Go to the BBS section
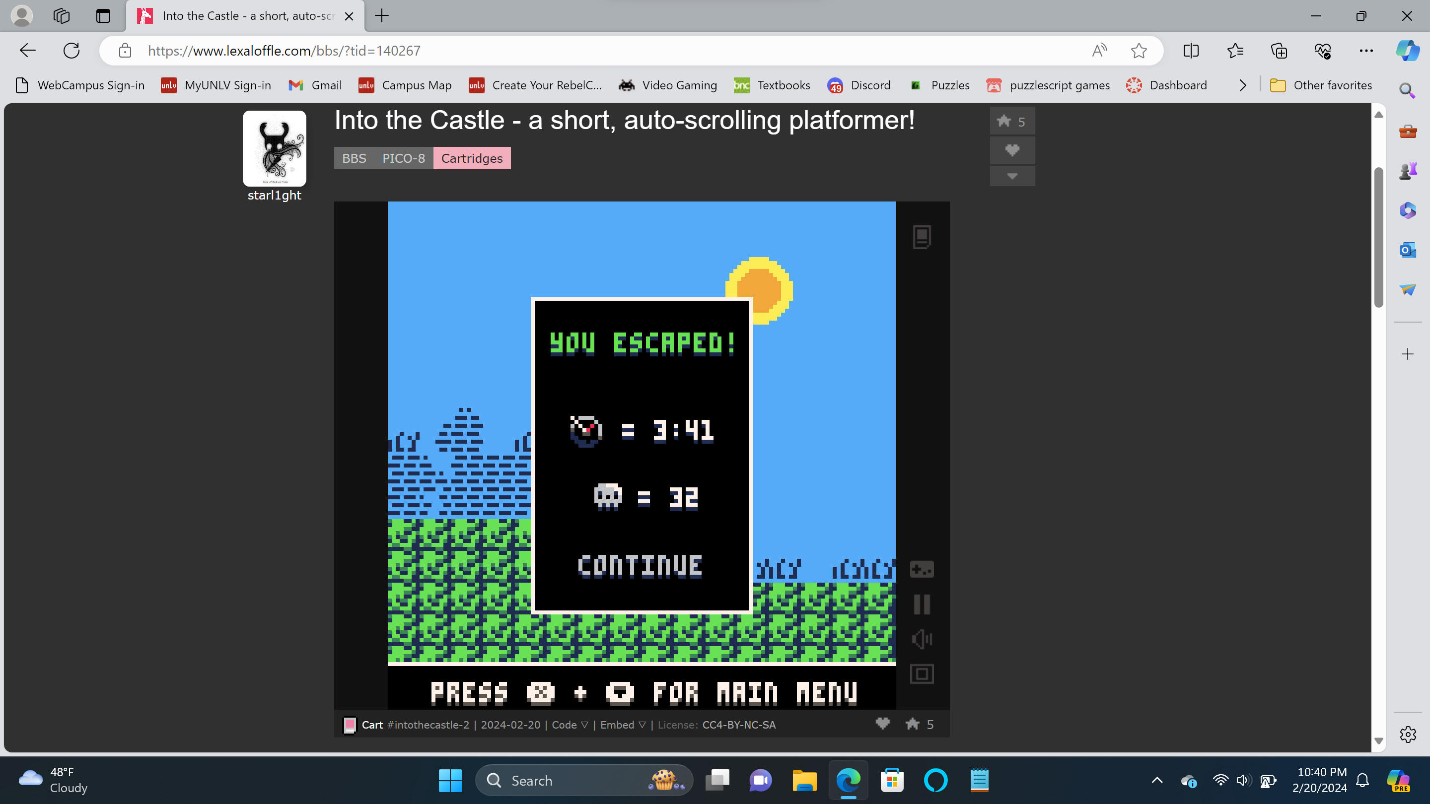This screenshot has width=1430, height=804. point(354,158)
